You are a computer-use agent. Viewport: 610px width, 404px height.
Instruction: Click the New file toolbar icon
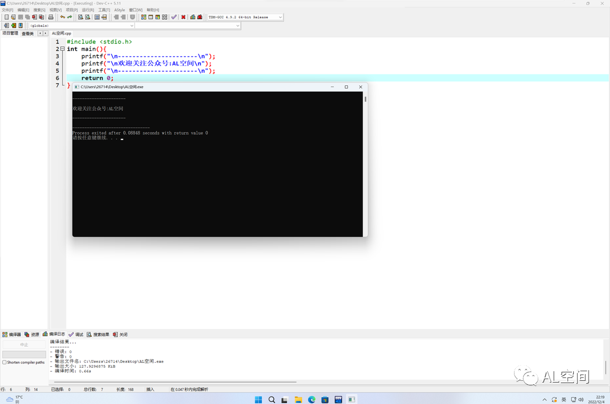point(7,17)
